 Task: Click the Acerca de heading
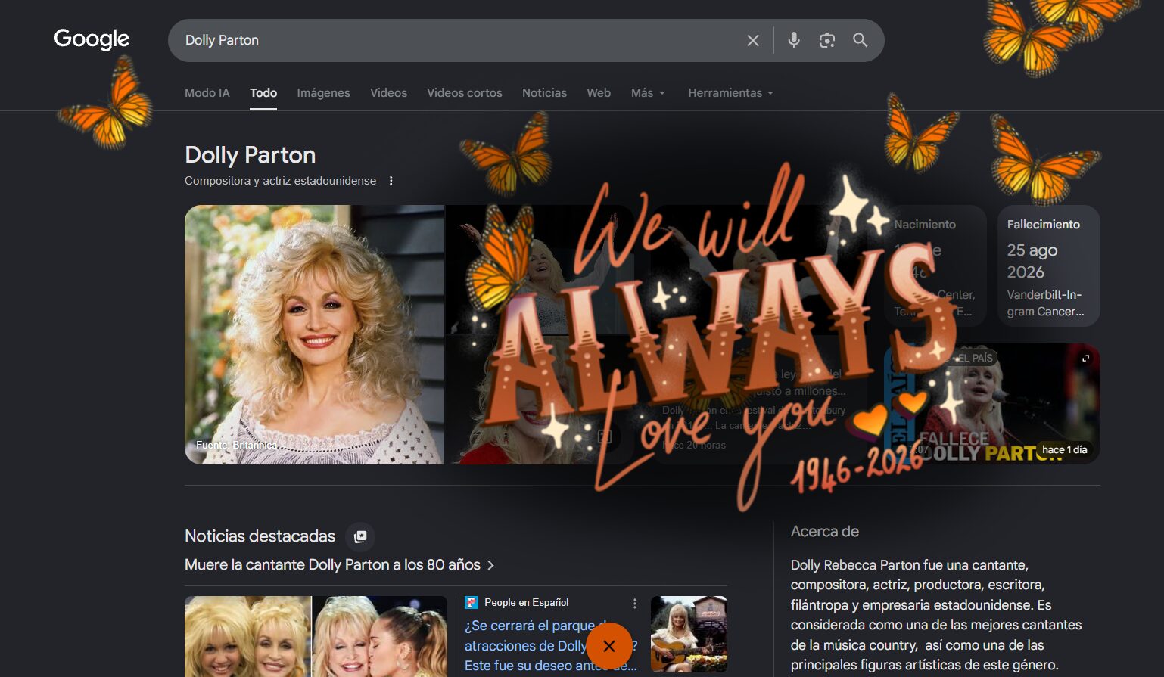[x=825, y=532]
